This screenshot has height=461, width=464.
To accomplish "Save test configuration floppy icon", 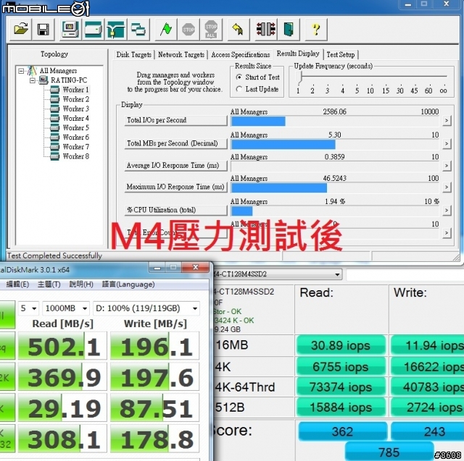I will [x=43, y=30].
